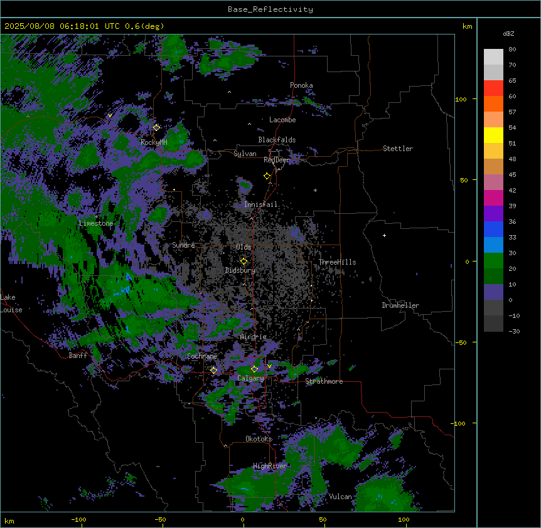Select the purple 39–36 dBZ legend swatch
541x528 pixels.
click(x=493, y=214)
